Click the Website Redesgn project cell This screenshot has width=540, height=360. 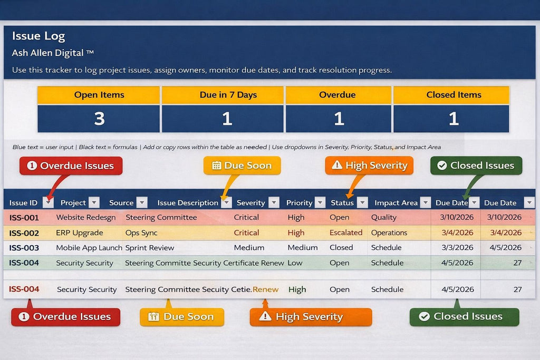pyautogui.click(x=86, y=218)
